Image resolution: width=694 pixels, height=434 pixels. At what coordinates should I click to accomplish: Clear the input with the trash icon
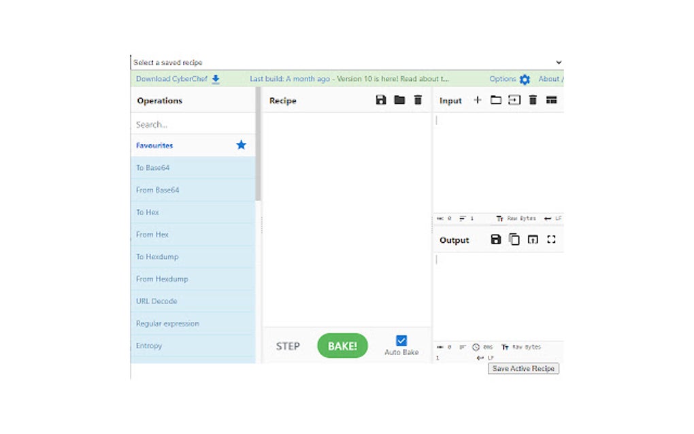click(533, 100)
